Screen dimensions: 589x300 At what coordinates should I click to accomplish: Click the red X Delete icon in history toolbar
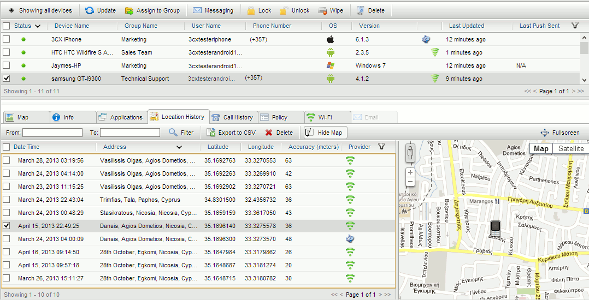pos(269,133)
